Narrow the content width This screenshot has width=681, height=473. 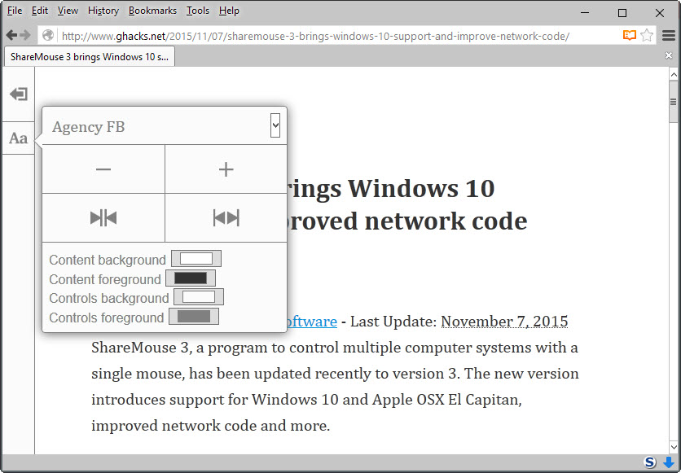[x=103, y=218]
